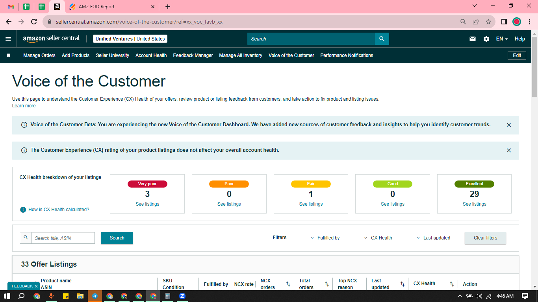The image size is (538, 302).
Task: Open a new browser tab
Action: pyautogui.click(x=168, y=7)
